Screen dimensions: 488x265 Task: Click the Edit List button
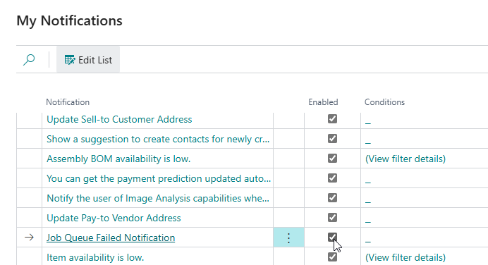click(88, 60)
